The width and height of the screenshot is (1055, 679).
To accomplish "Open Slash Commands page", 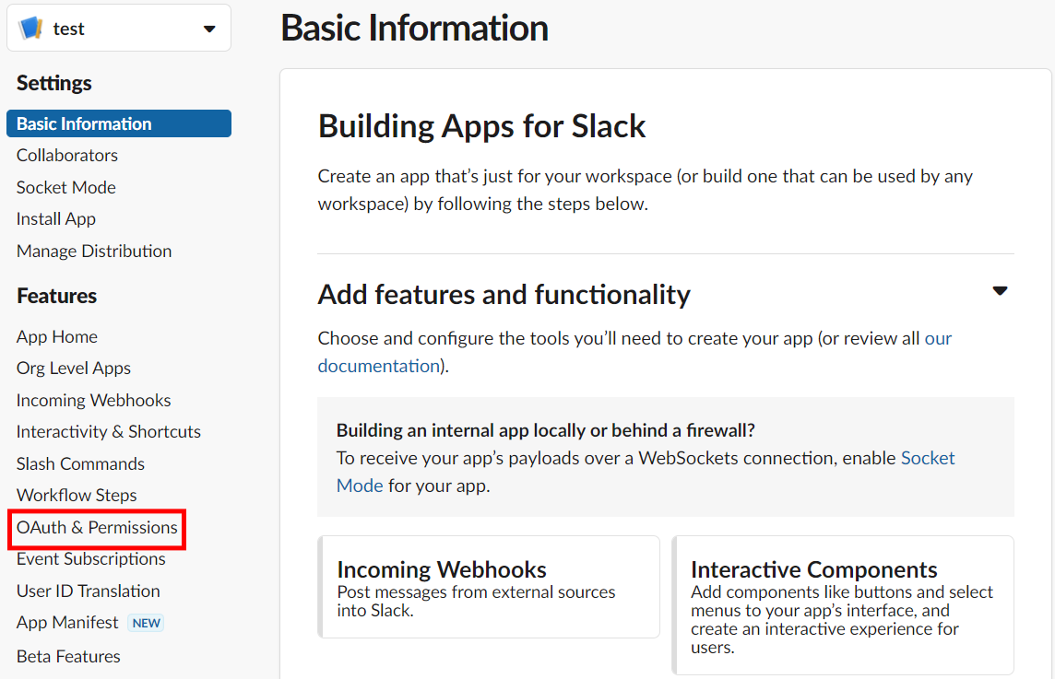I will (81, 463).
